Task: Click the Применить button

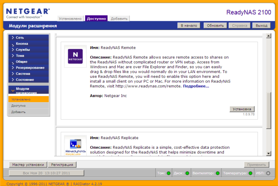Action: coord(257,165)
